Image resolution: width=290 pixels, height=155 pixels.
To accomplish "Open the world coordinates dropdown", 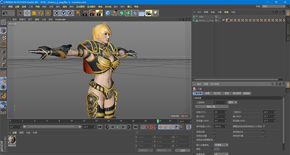I will pos(145,150).
